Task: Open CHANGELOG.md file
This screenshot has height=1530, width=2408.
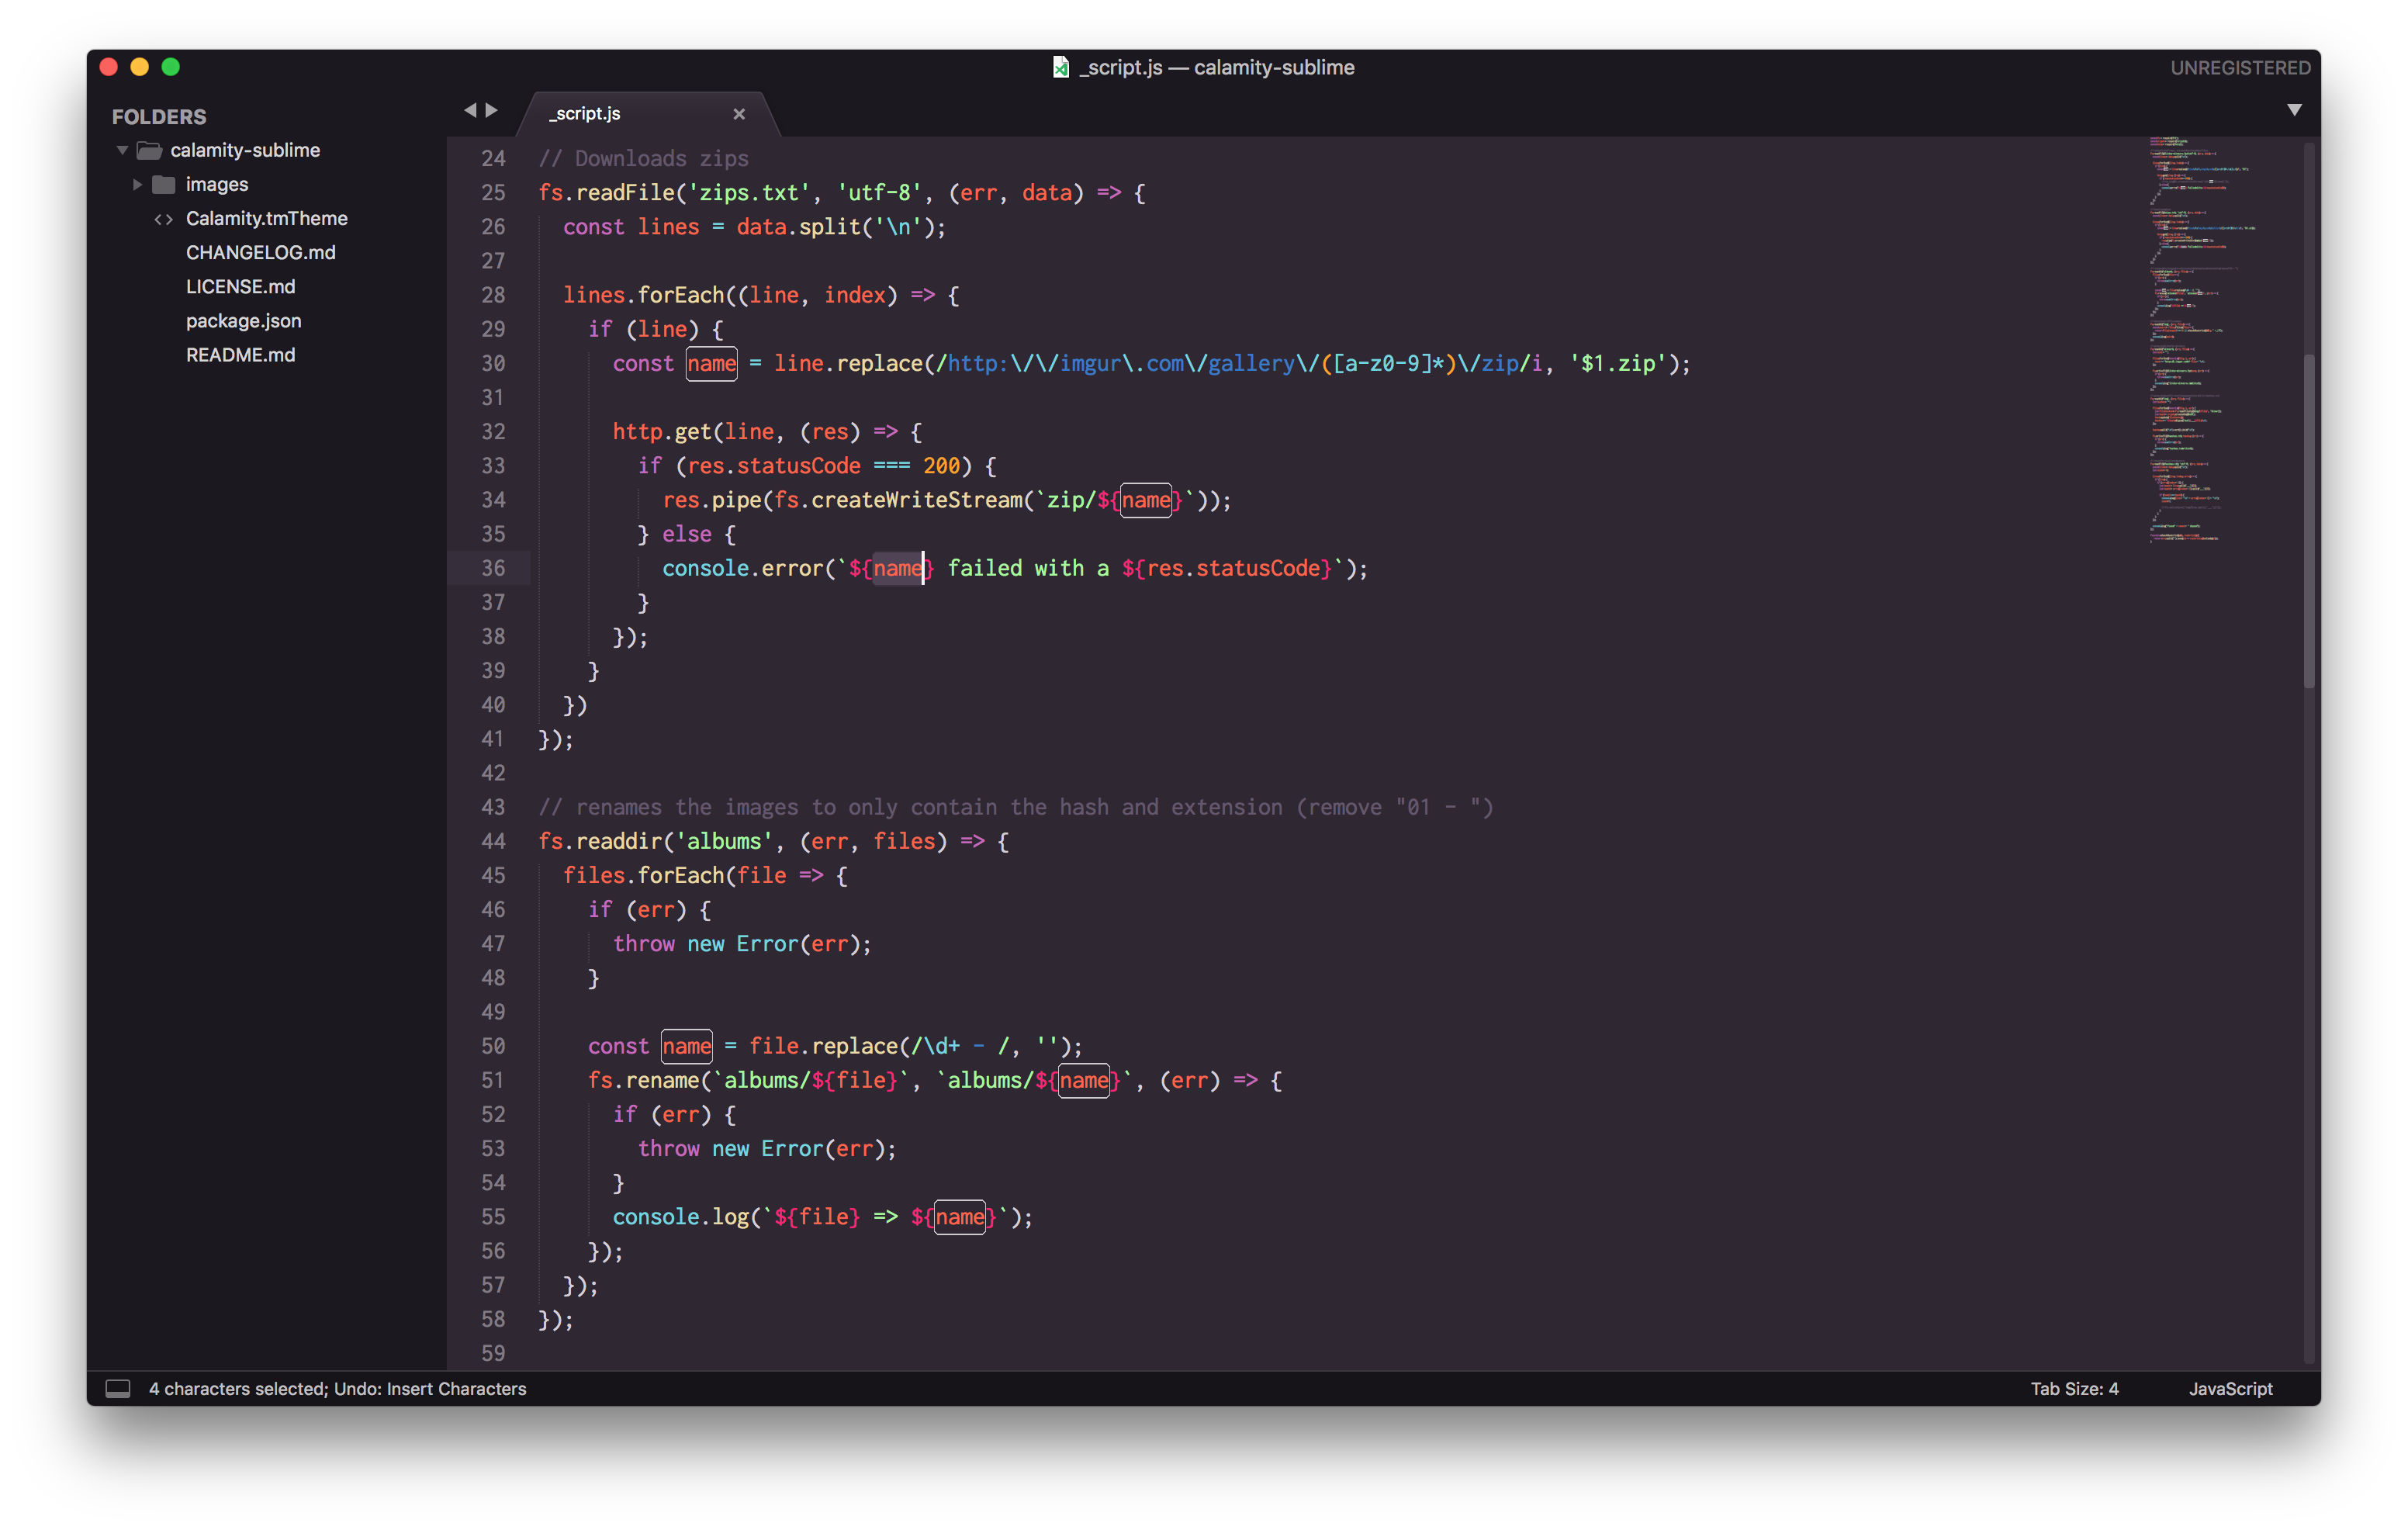Action: point(260,252)
